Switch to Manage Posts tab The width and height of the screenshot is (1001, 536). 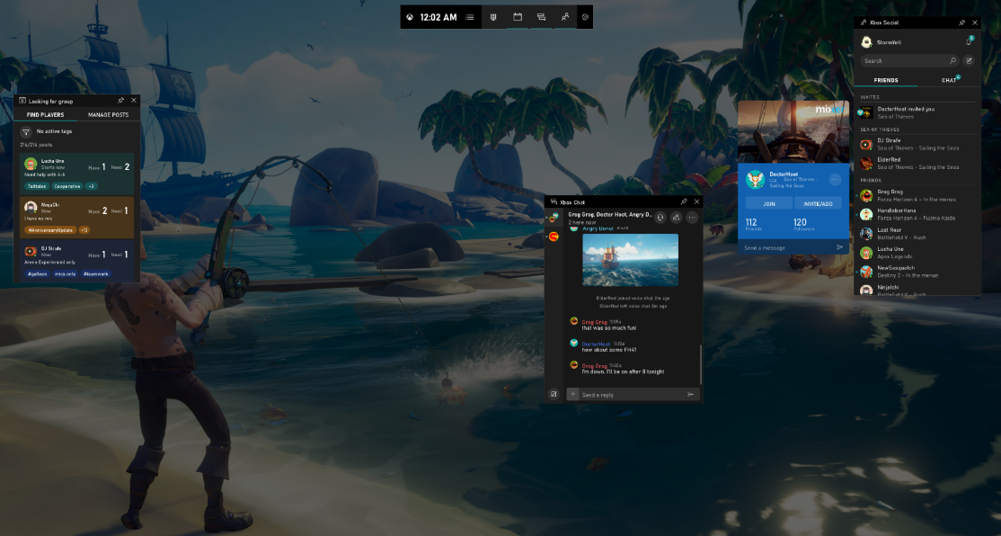(x=108, y=115)
